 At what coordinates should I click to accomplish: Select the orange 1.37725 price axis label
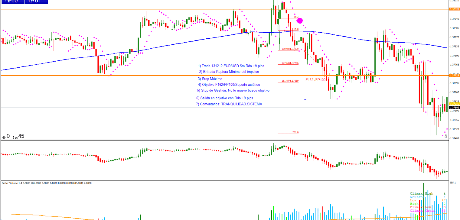(454, 75)
